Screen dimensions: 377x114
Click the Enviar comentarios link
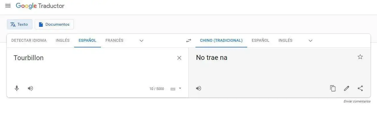coord(357,101)
